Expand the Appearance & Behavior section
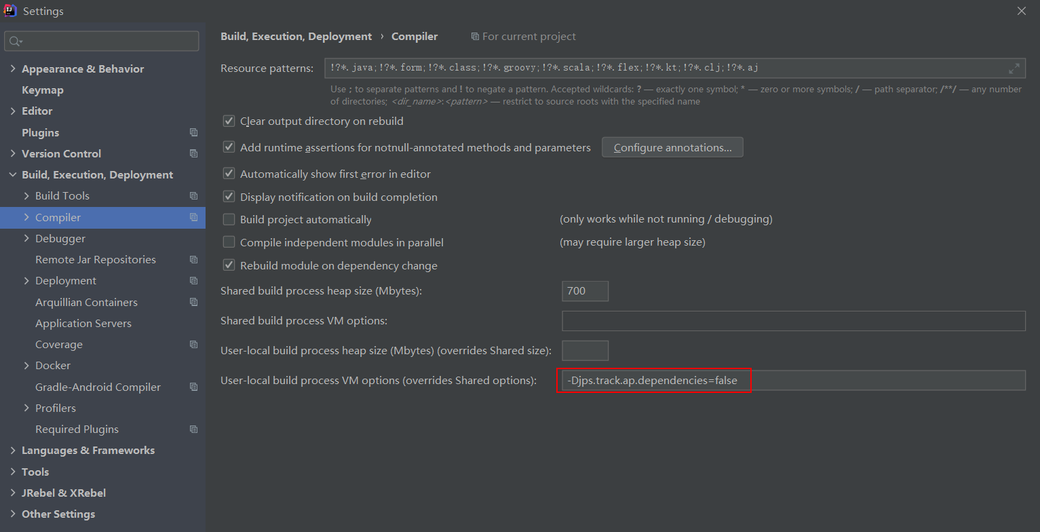 [13, 69]
